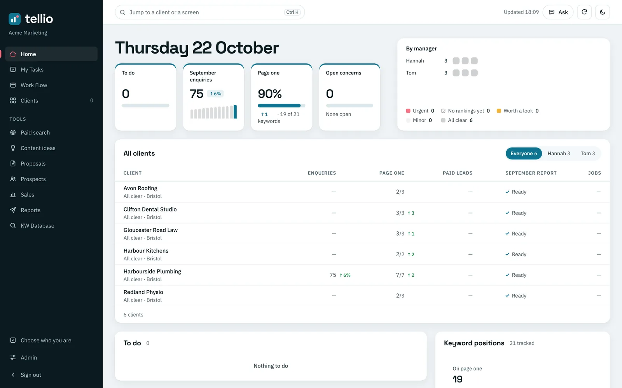622x388 pixels.
Task: Click Tom in By manager panel
Action: pyautogui.click(x=411, y=73)
